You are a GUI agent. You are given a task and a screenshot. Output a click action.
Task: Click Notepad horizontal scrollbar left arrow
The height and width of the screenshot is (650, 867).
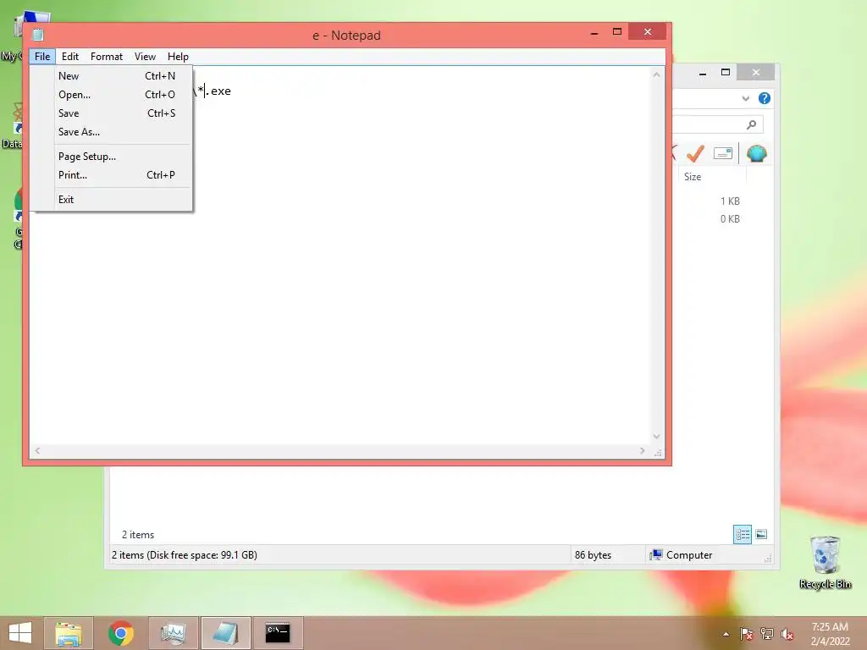point(37,451)
